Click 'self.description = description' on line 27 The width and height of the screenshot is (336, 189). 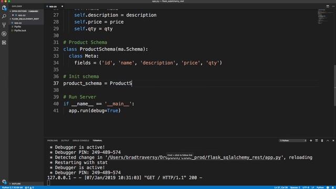coord(115,15)
